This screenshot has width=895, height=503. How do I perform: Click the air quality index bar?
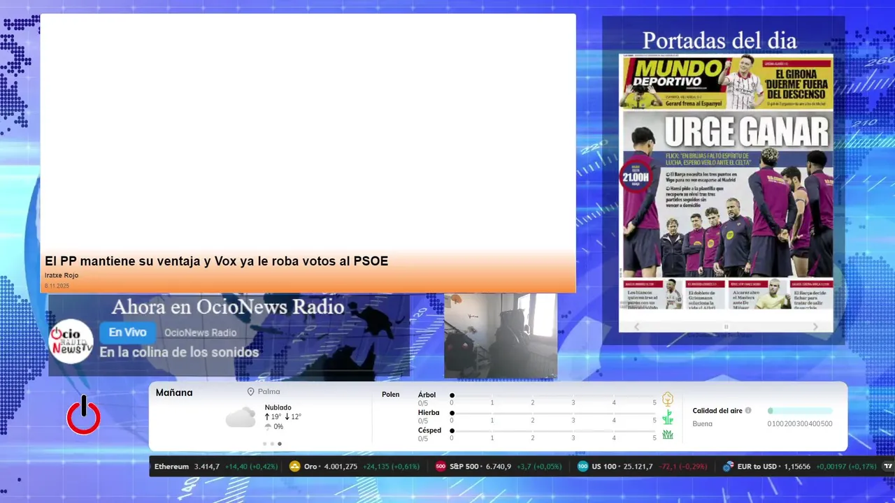(x=800, y=411)
